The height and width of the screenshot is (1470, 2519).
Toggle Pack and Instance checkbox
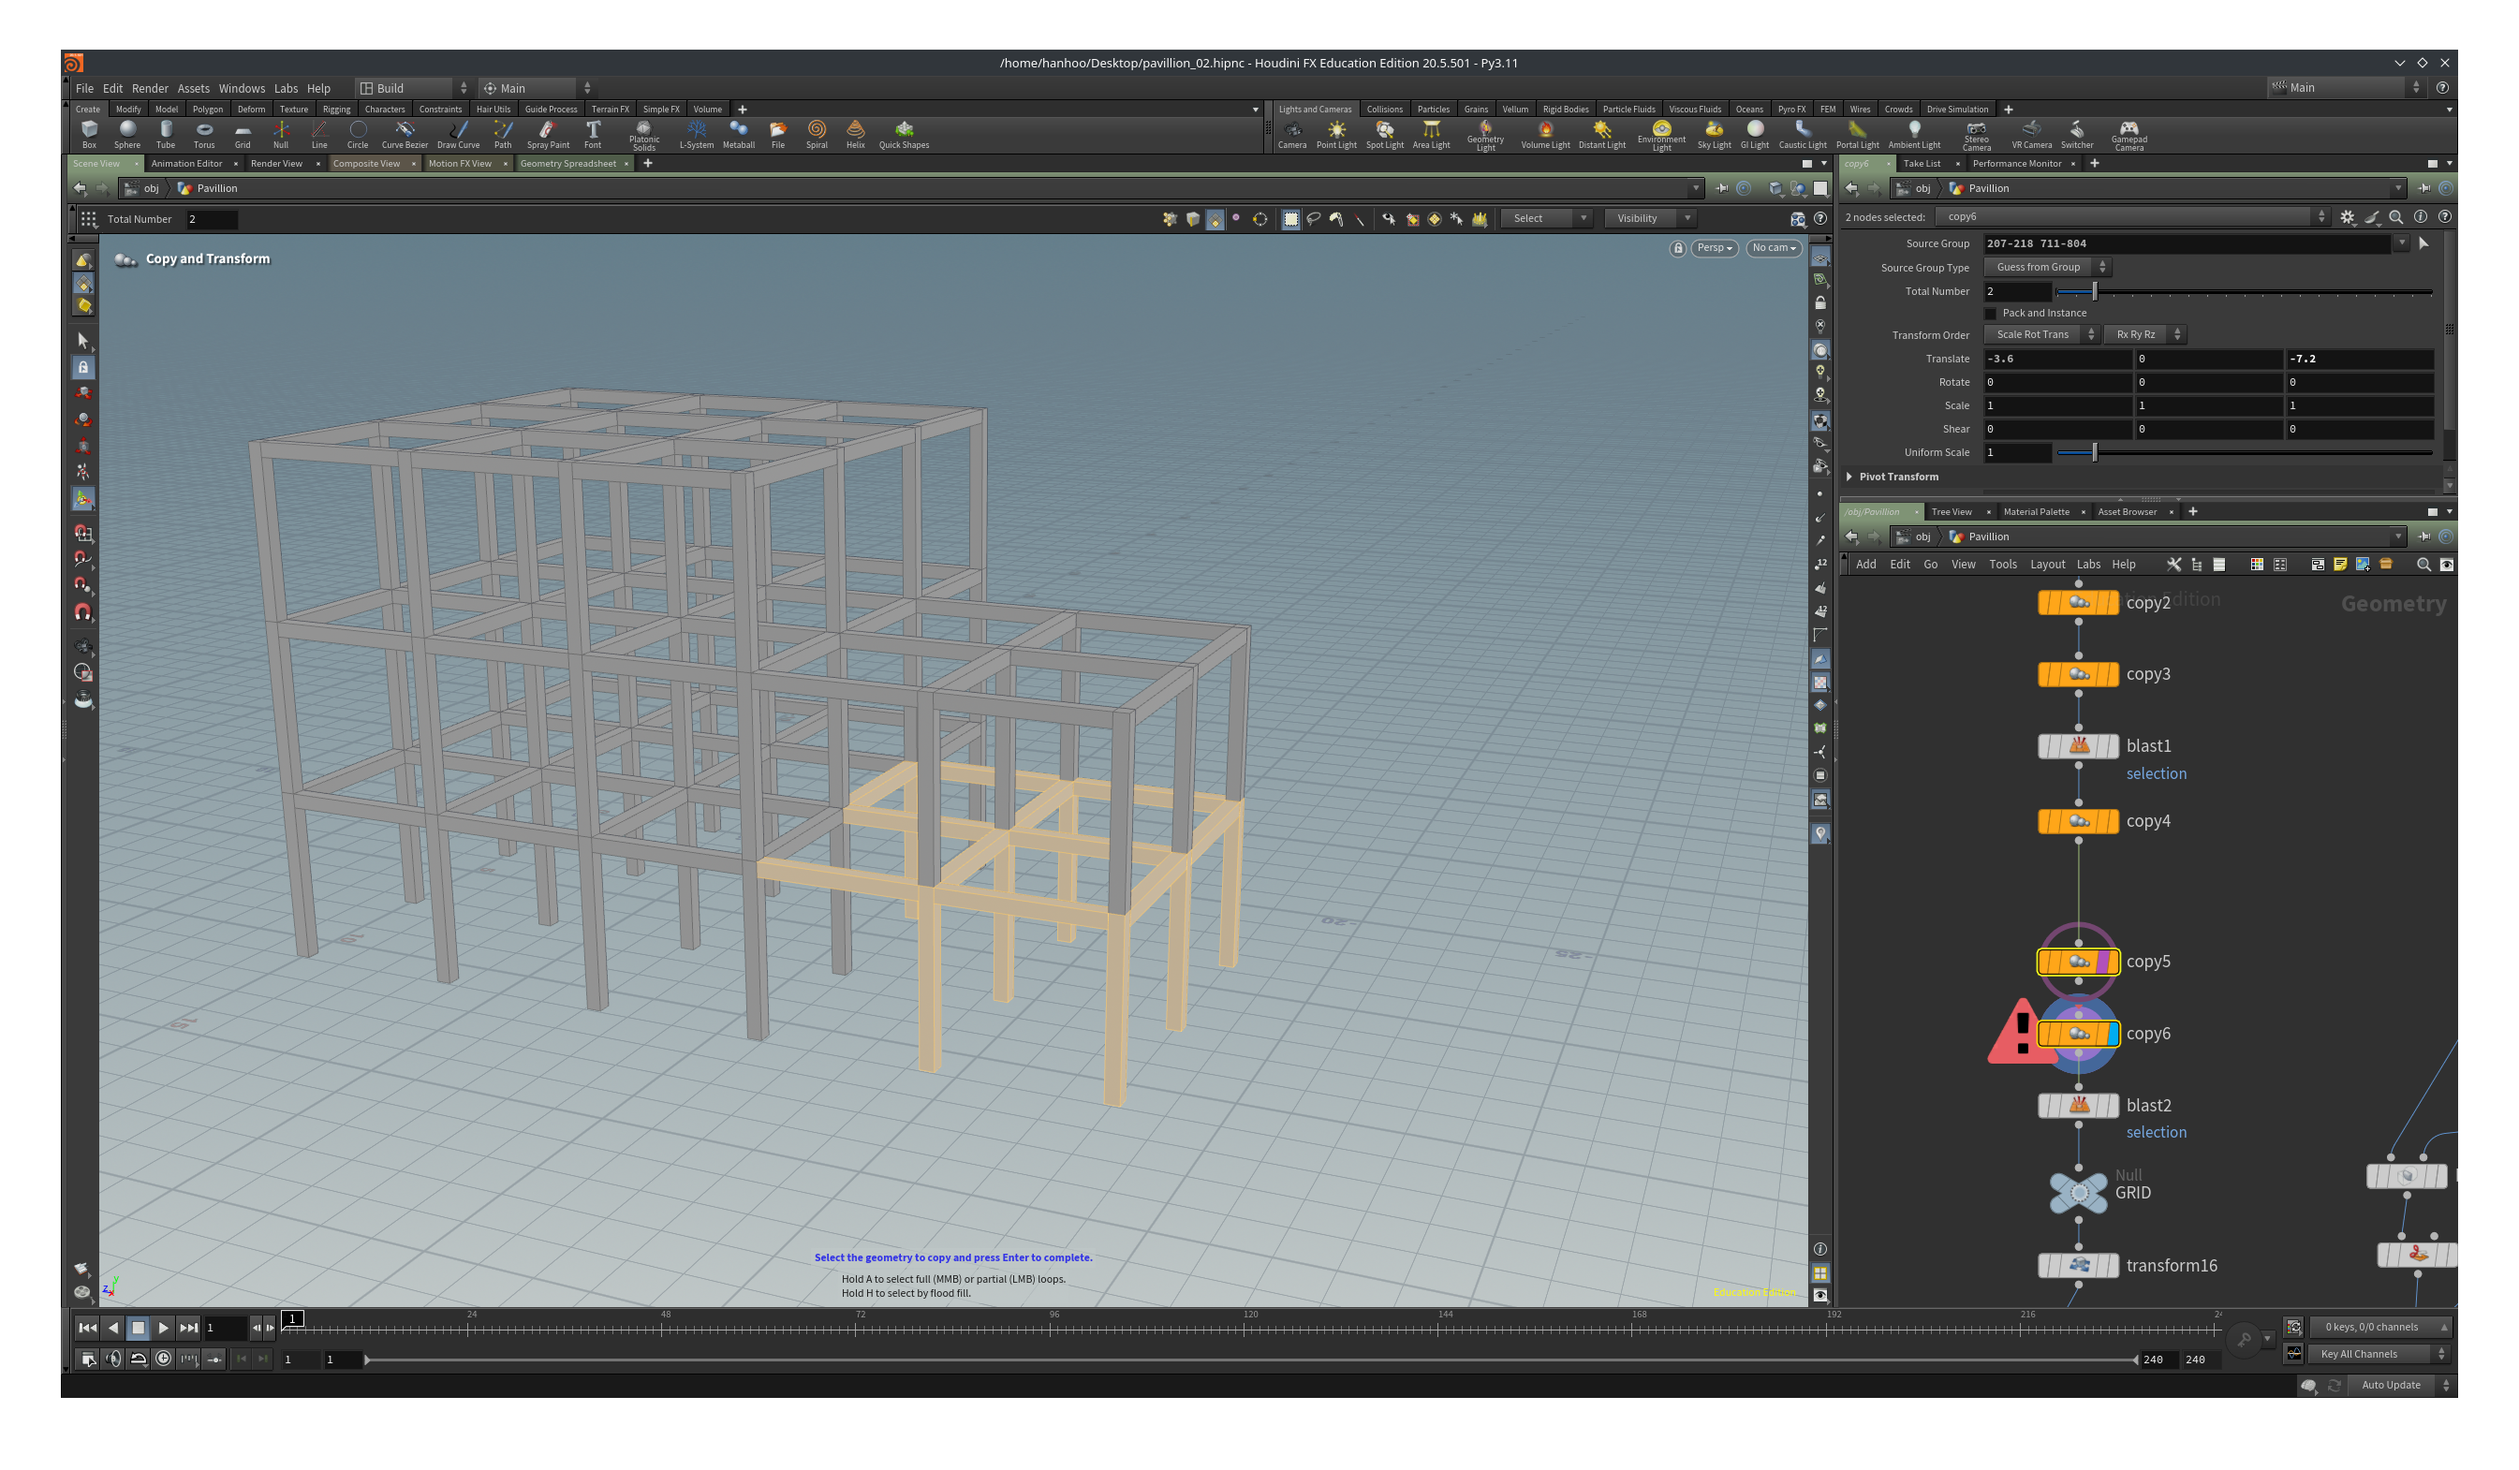[1993, 312]
